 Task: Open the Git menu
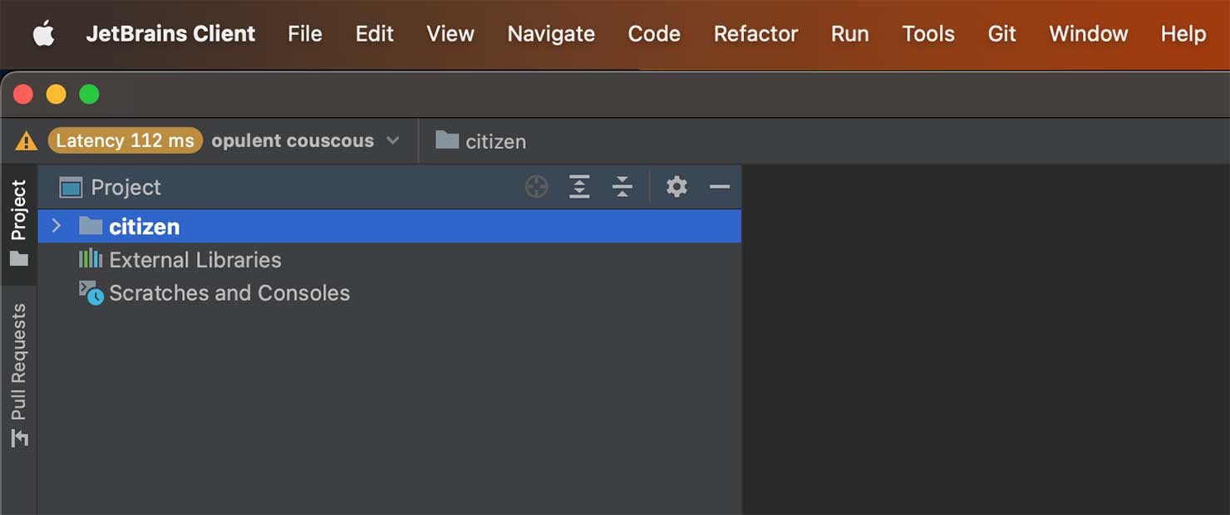(x=1001, y=34)
